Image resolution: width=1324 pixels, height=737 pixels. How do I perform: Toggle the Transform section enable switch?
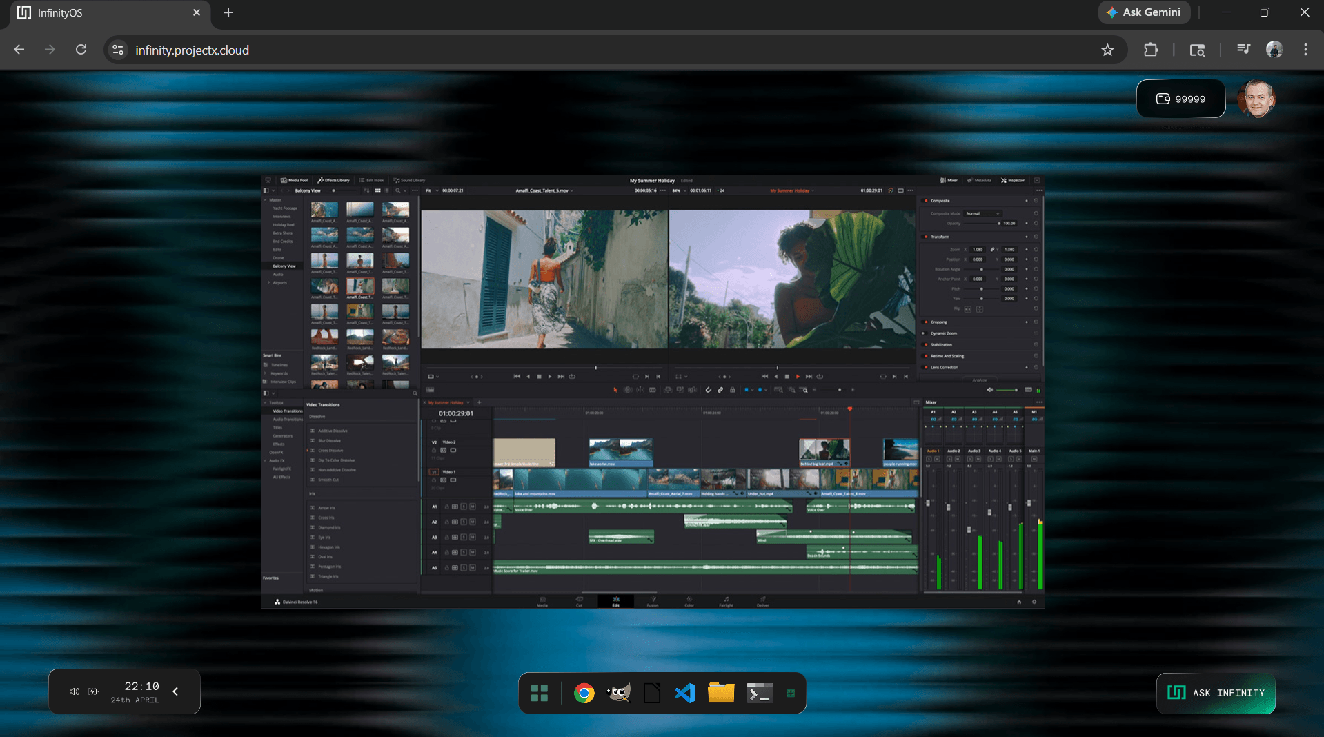925,237
